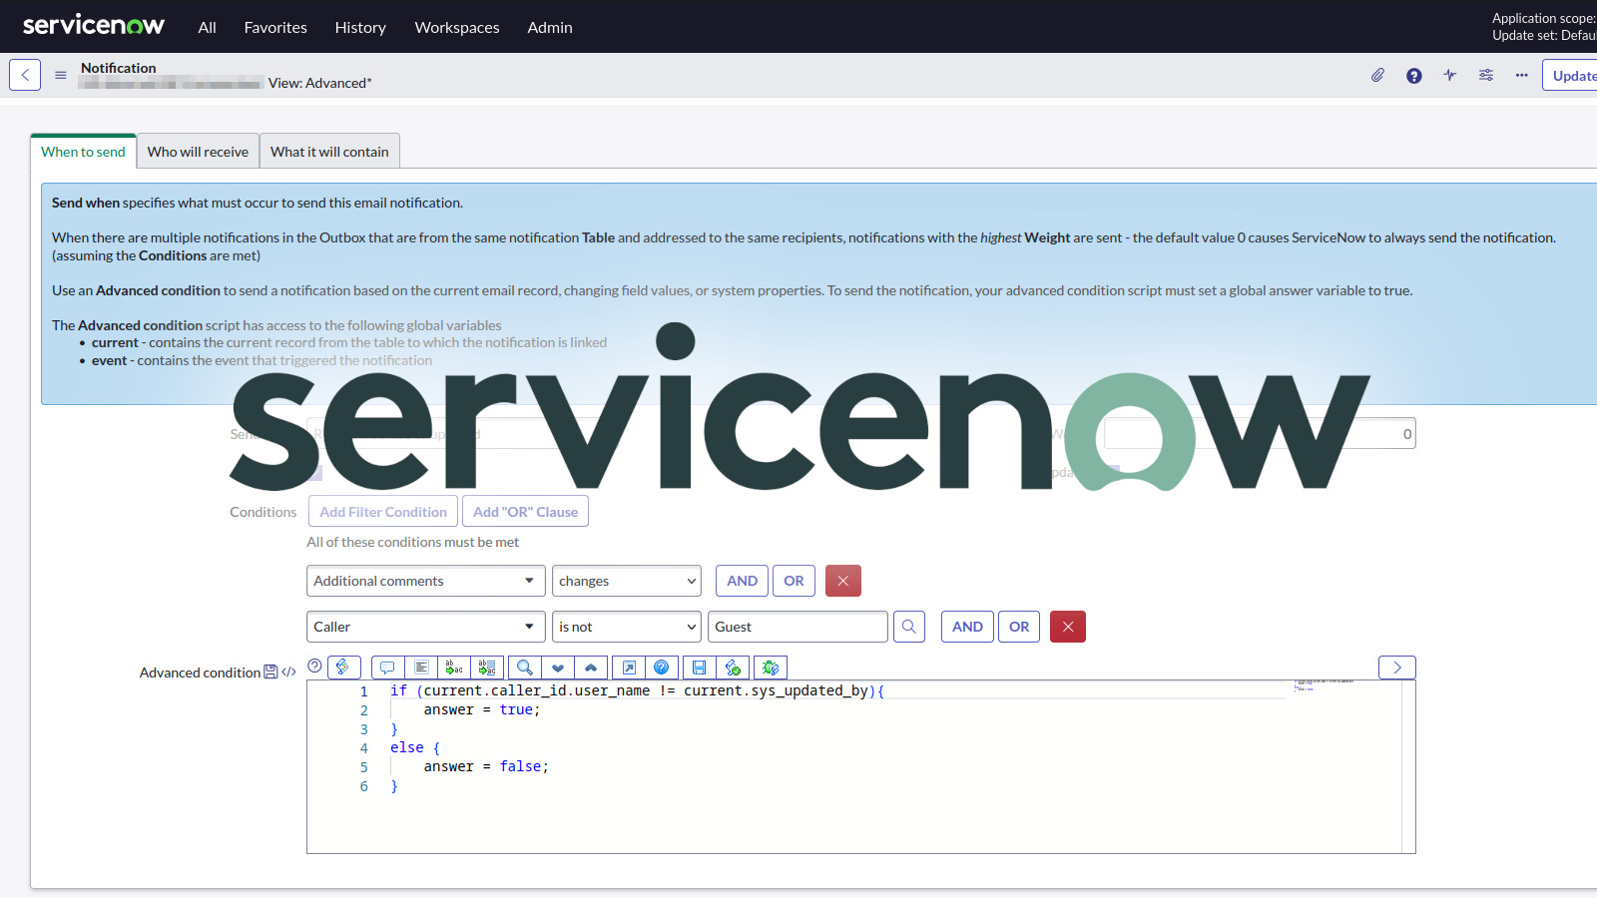Click the more options ellipsis icon
Screen dimensions: 1597x898
1520,75
